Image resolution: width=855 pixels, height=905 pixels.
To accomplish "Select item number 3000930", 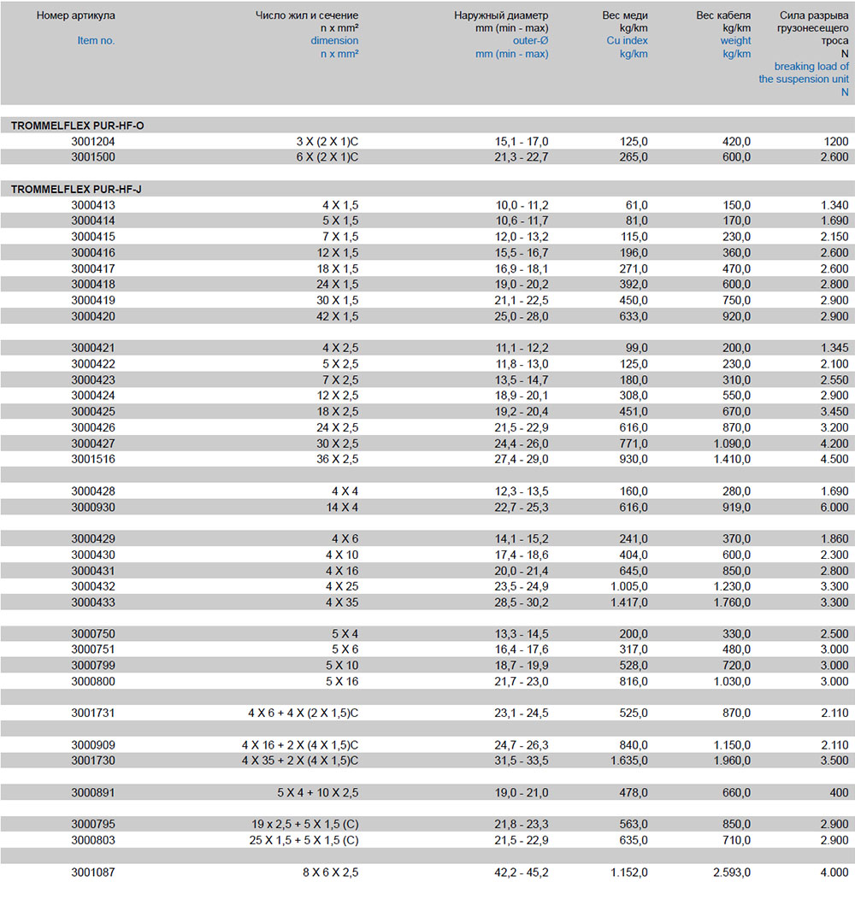I will pyautogui.click(x=93, y=508).
